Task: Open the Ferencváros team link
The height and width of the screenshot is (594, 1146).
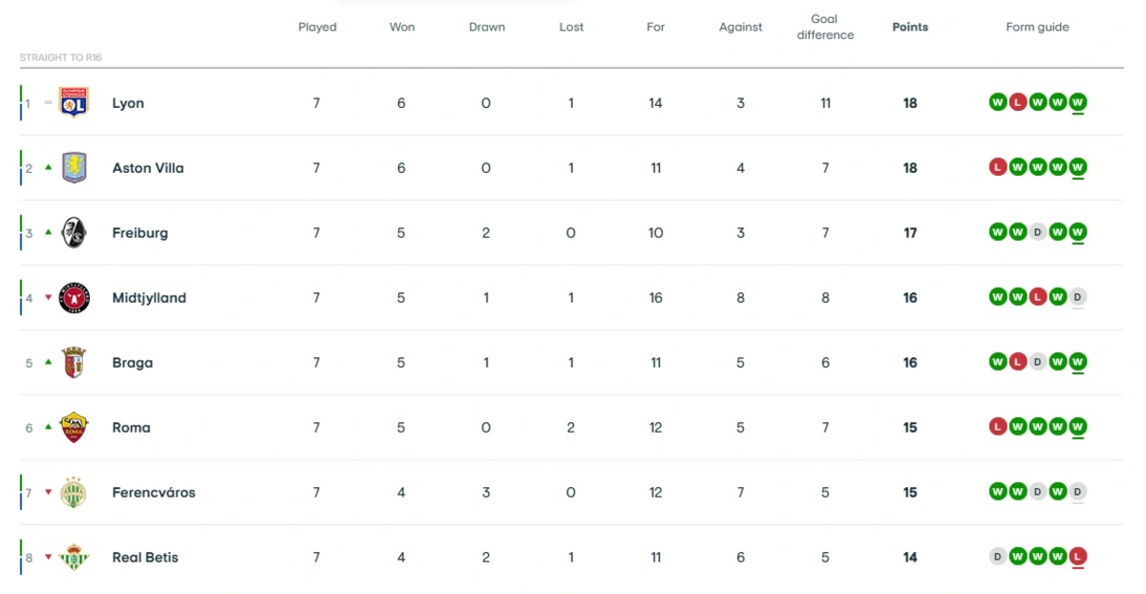Action: [x=153, y=493]
